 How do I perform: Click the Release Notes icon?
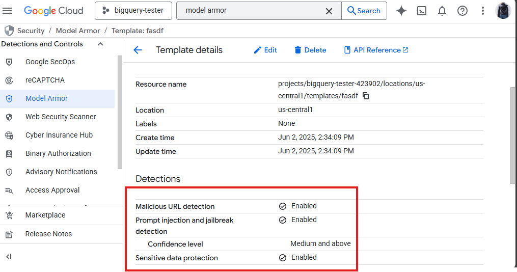[x=9, y=234]
